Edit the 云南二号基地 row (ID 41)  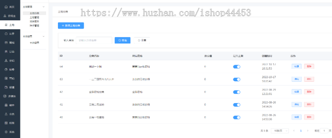pyautogui.click(x=297, y=105)
